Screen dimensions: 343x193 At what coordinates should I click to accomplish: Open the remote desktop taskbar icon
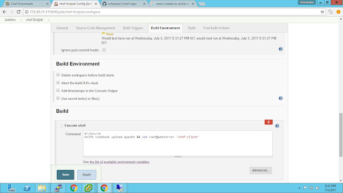click(120, 188)
